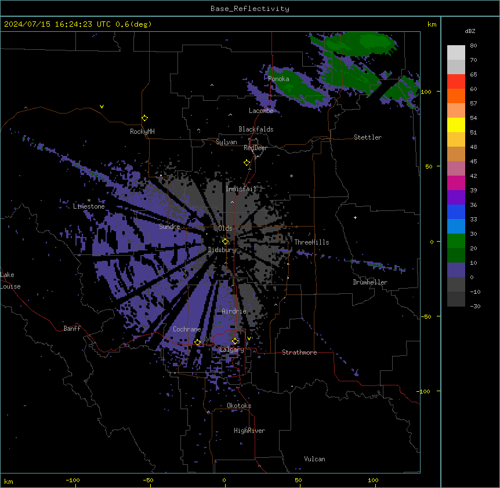Click the yellow marker south of RedDeer
The height and width of the screenshot is (488, 500).
247,163
